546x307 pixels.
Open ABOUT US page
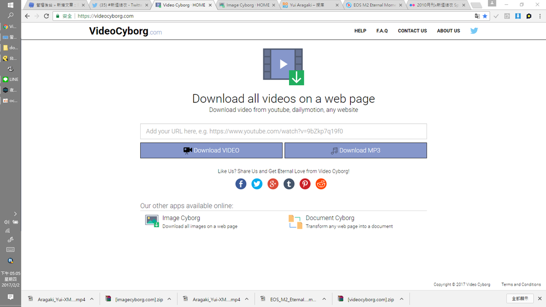coord(448,31)
